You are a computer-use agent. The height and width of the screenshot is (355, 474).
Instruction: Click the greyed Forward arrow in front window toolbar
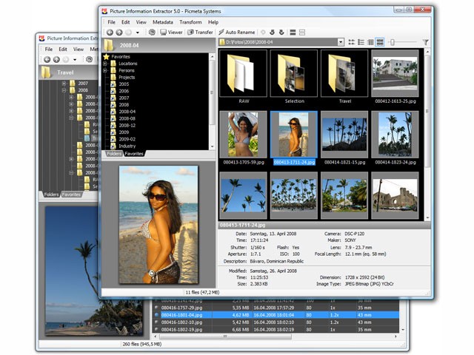click(128, 33)
